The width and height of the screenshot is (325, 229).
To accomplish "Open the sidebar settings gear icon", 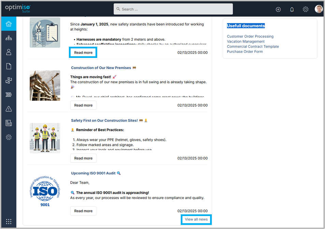I will (9, 137).
